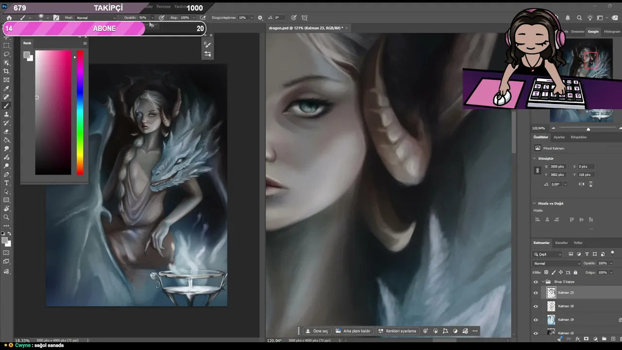Lock all layer attributes
The image size is (622, 350).
(576, 273)
